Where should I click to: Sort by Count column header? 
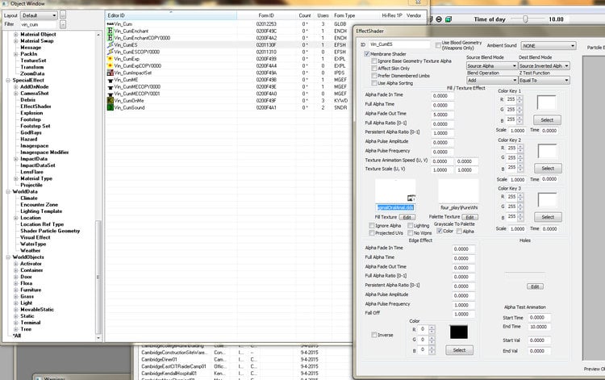[305, 15]
